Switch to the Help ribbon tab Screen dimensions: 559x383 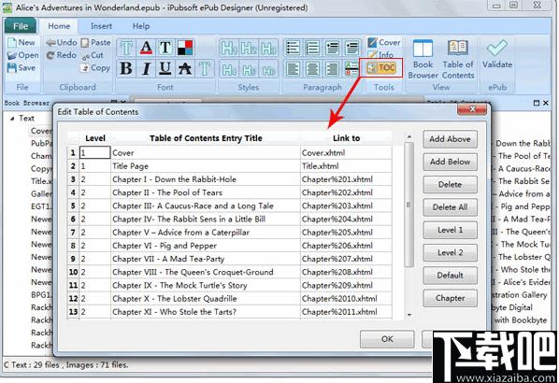[x=141, y=26]
